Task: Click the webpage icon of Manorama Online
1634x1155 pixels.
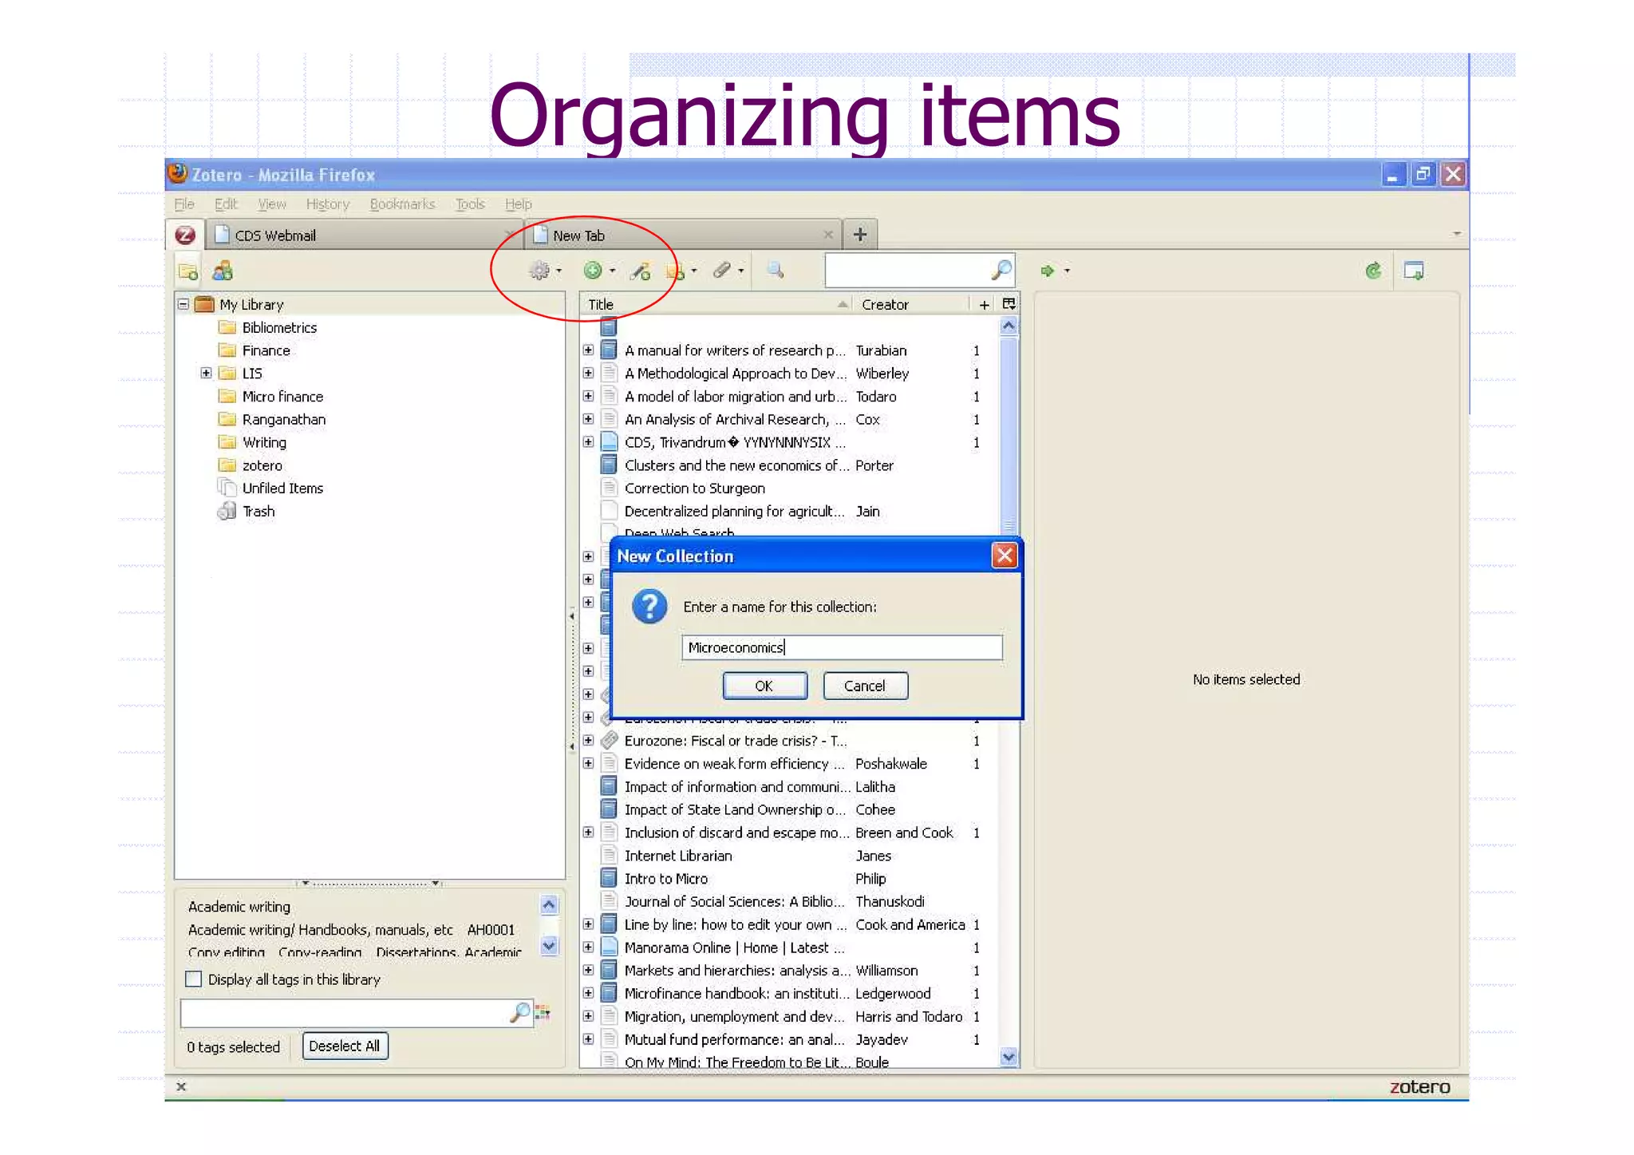Action: tap(609, 947)
